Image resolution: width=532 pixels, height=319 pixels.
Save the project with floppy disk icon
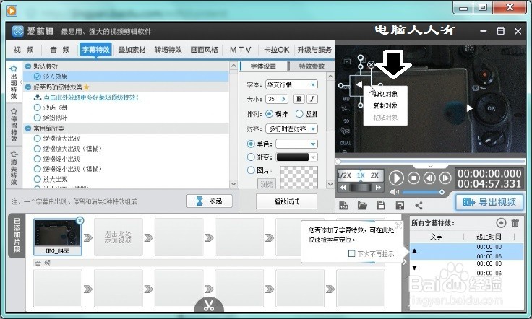tap(381, 206)
